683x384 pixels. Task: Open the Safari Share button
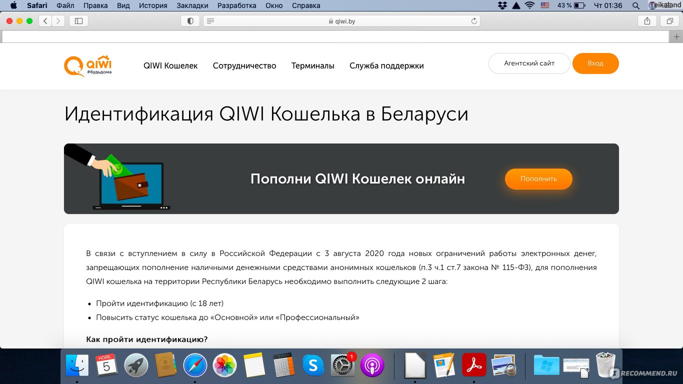647,21
